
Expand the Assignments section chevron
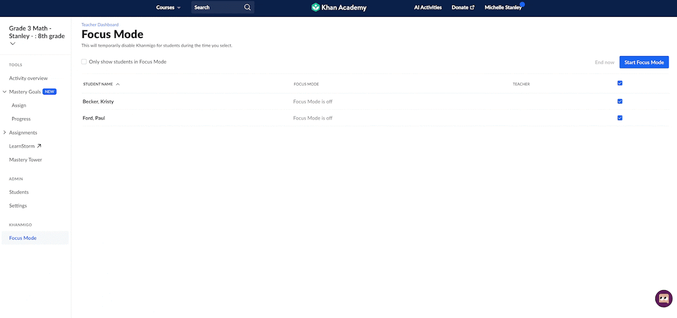tap(5, 132)
